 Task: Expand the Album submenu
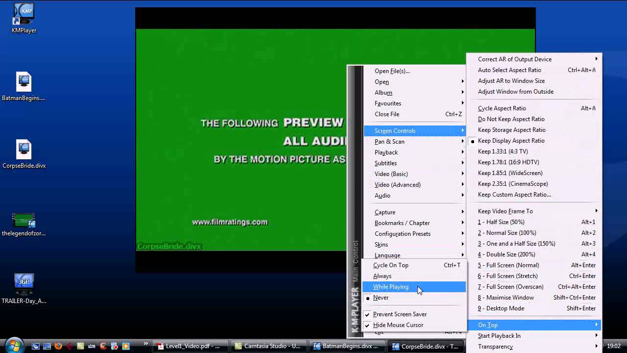(414, 93)
